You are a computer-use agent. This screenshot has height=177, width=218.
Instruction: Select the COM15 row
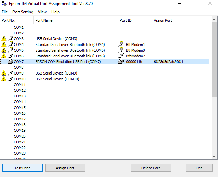105,108
